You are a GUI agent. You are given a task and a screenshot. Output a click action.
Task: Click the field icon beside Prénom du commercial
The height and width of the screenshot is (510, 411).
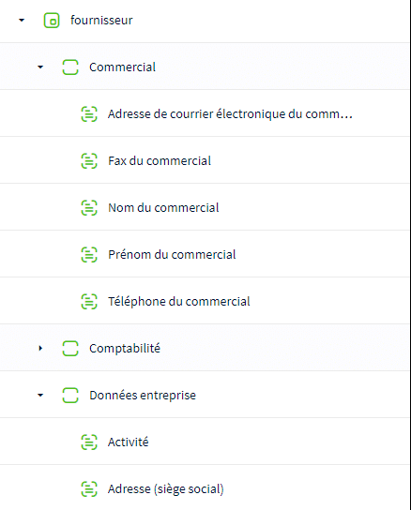click(x=89, y=254)
